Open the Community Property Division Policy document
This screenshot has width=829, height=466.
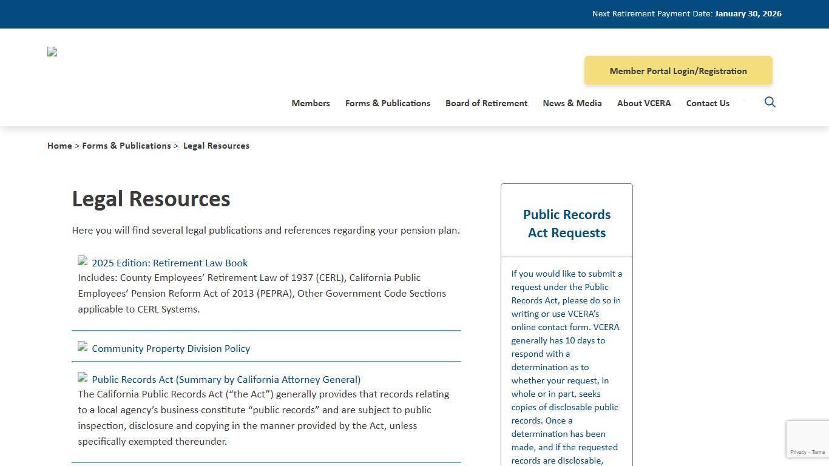(171, 348)
